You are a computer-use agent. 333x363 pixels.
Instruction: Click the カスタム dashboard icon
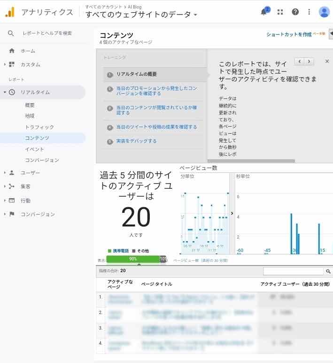click(12, 64)
